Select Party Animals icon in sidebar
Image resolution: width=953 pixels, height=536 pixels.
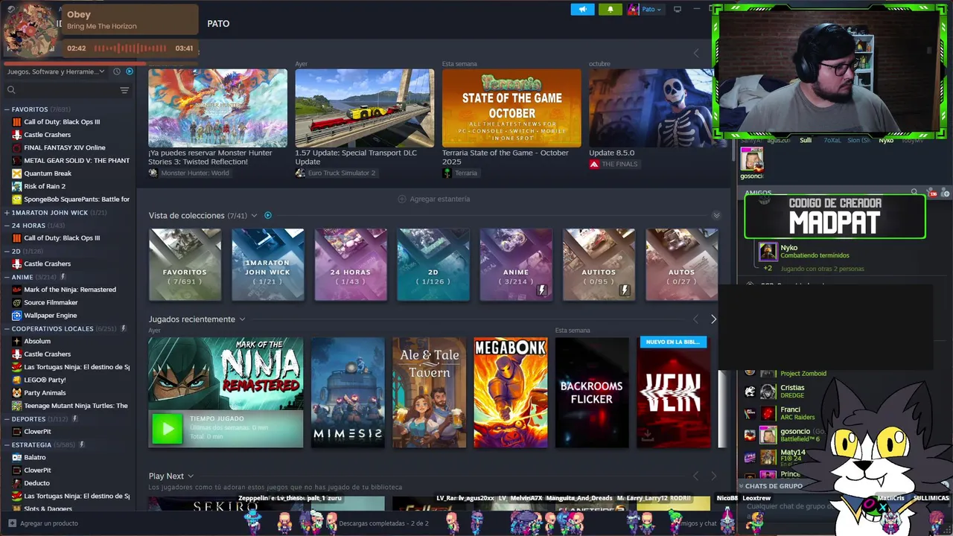[16, 393]
